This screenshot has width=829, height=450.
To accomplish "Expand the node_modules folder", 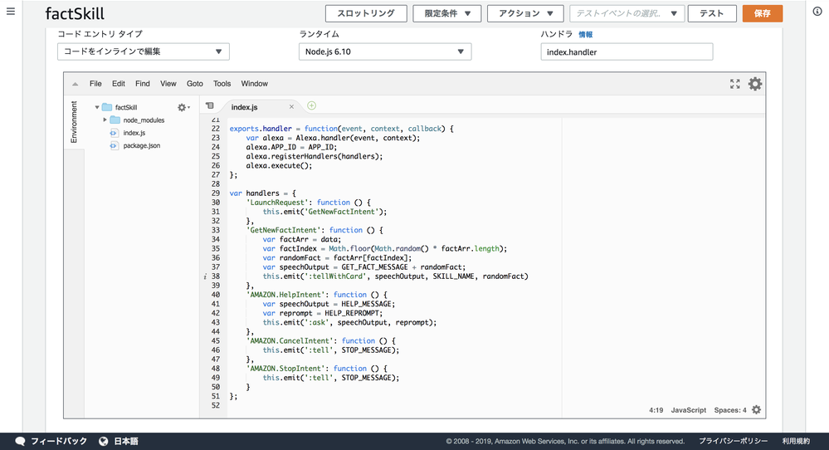I will [x=105, y=120].
